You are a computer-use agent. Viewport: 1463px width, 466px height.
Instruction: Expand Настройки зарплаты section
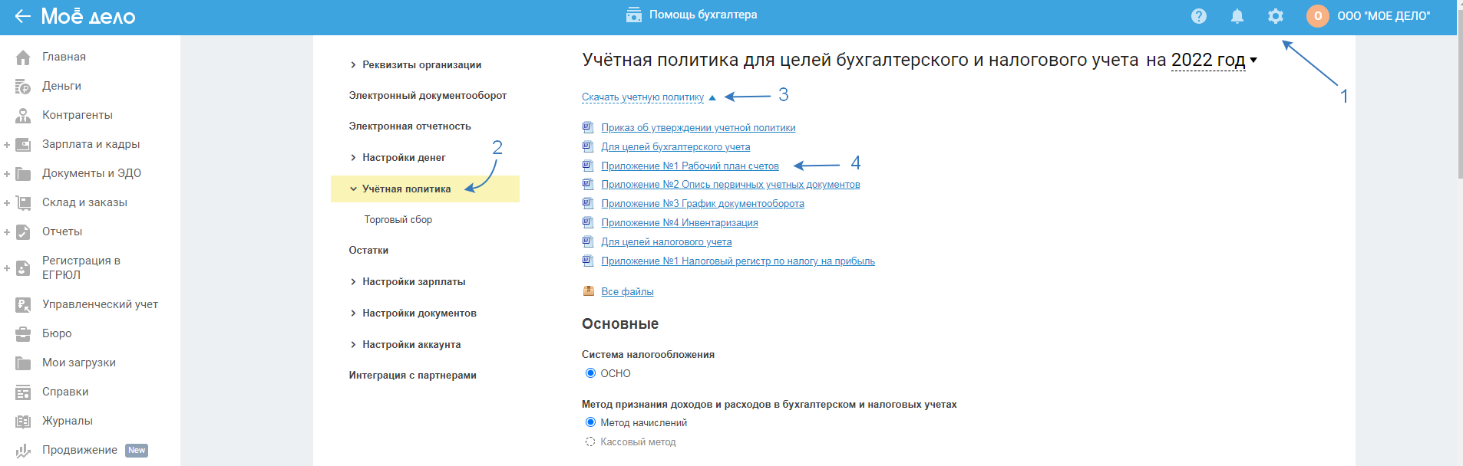(x=353, y=282)
